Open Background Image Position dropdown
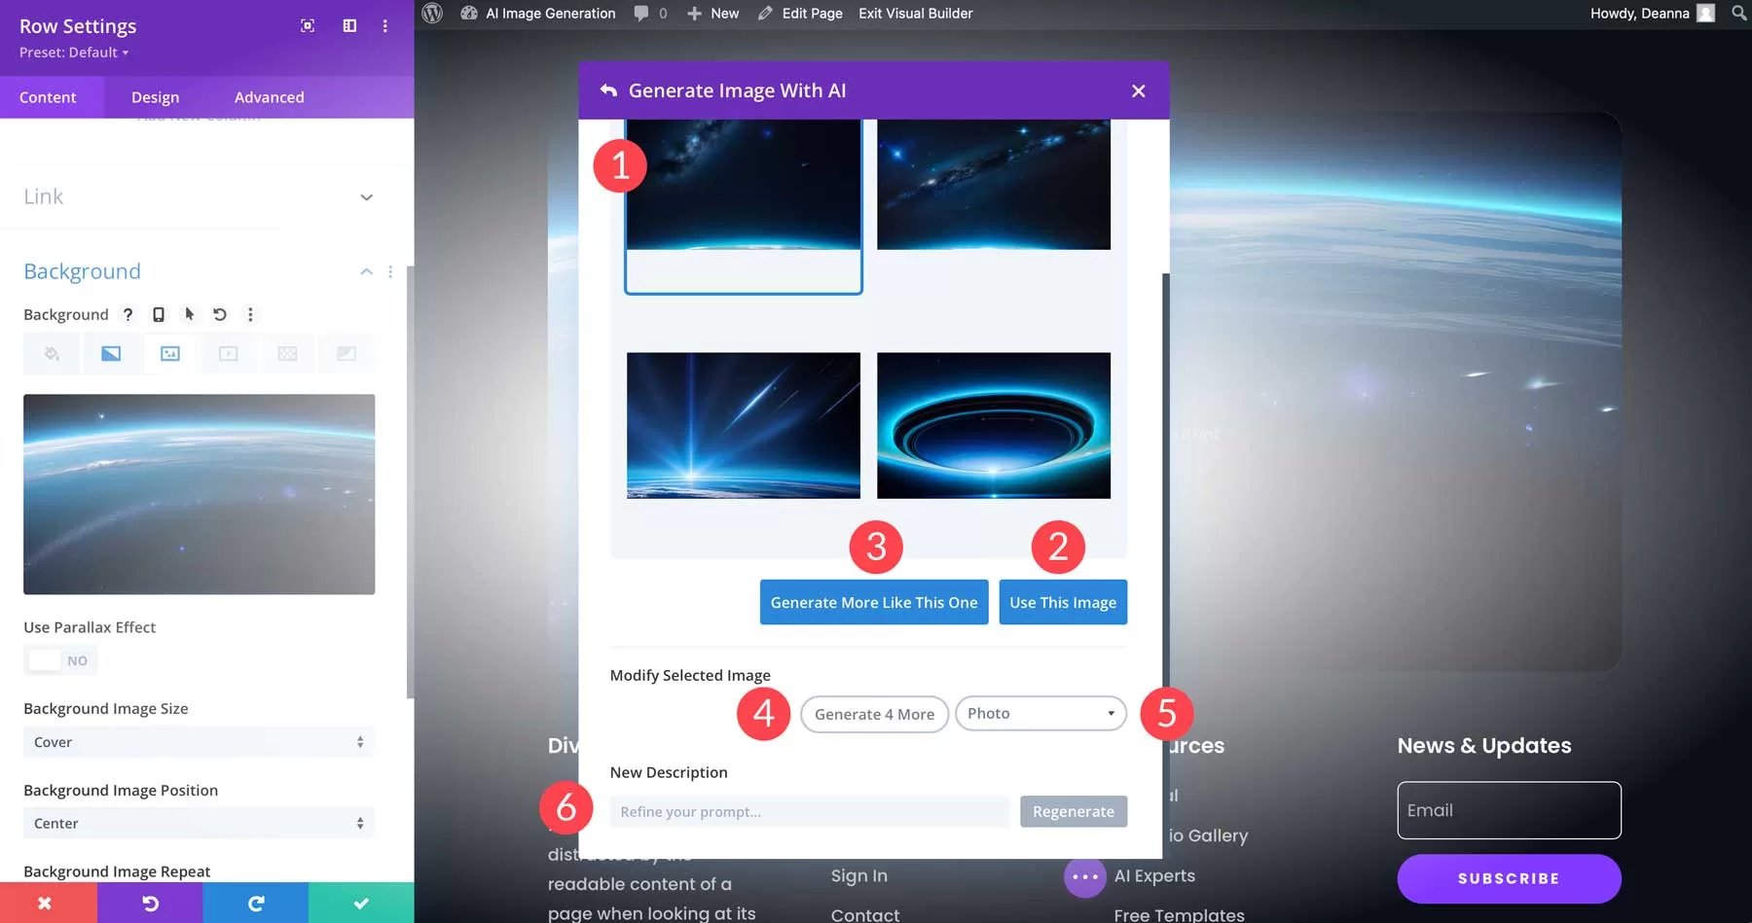This screenshot has height=923, width=1752. point(199,823)
